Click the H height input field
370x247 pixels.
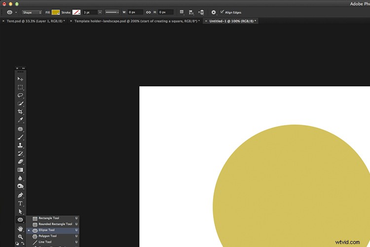tap(166, 12)
